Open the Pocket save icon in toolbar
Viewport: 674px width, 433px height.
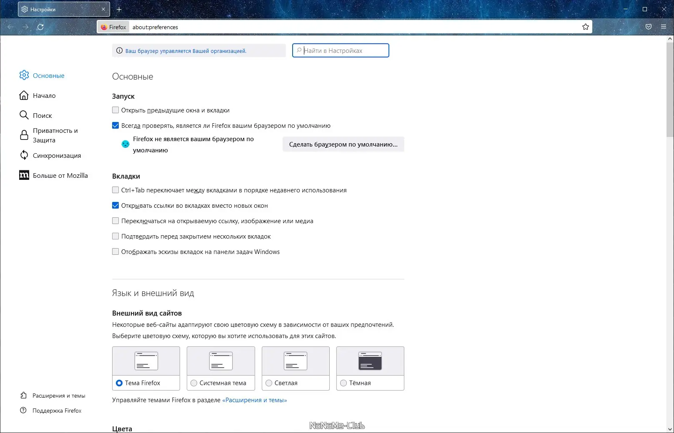click(x=649, y=27)
